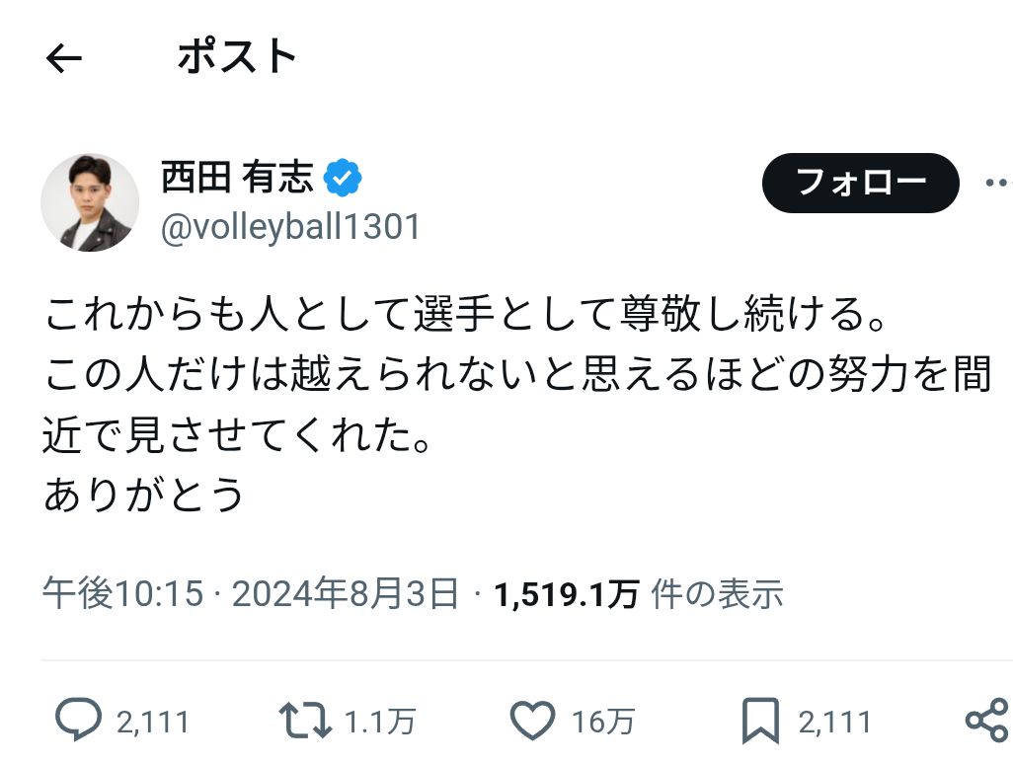1013x764 pixels.
Task: View the 1,519.1万 件の表示 view count
Action: [x=638, y=593]
